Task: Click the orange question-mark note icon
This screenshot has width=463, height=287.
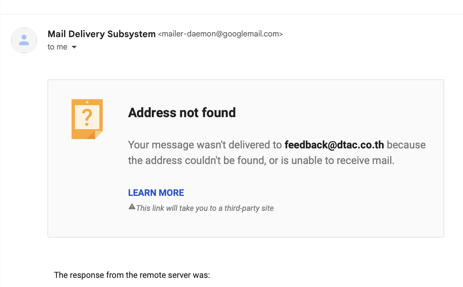Action: 87,119
